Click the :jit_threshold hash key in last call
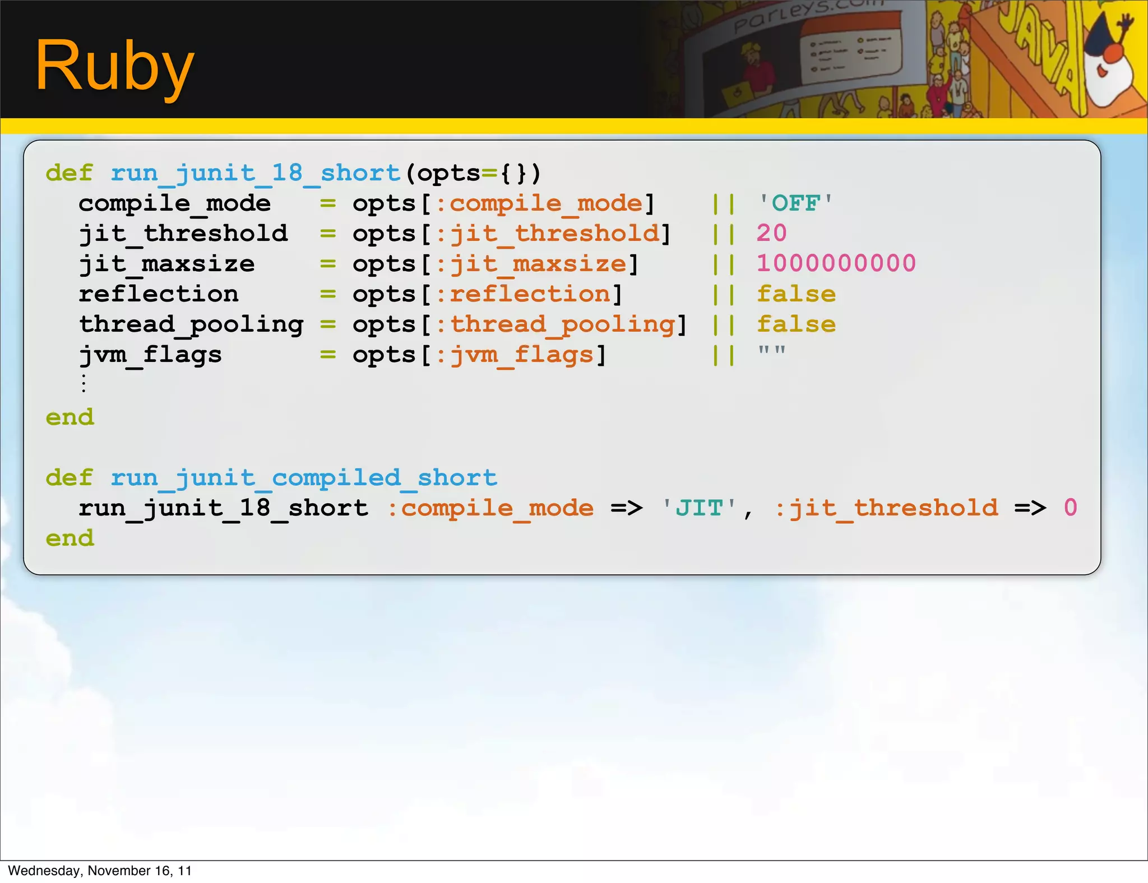 [886, 508]
